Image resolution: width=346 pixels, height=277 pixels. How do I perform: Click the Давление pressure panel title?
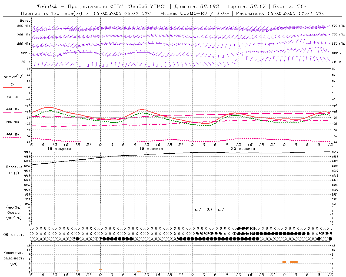click(14, 167)
